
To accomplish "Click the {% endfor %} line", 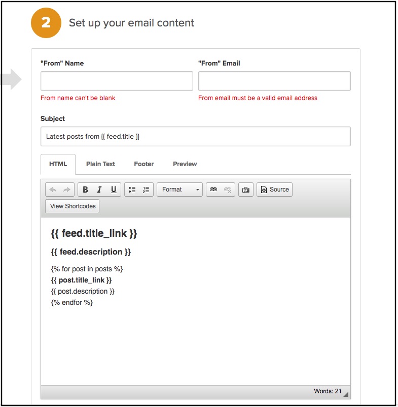I will 71,303.
